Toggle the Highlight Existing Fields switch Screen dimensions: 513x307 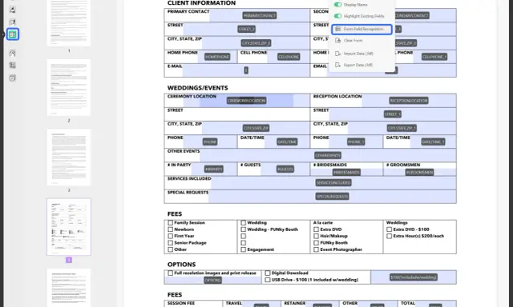337,16
